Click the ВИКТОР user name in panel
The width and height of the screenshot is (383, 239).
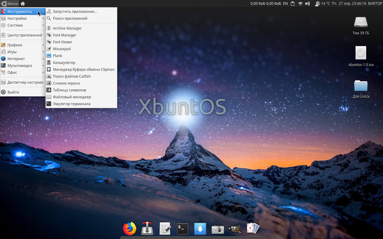(375, 4)
